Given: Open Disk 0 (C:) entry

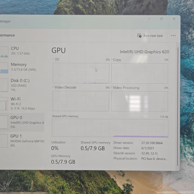Looking at the screenshot, I should click(x=22, y=85).
